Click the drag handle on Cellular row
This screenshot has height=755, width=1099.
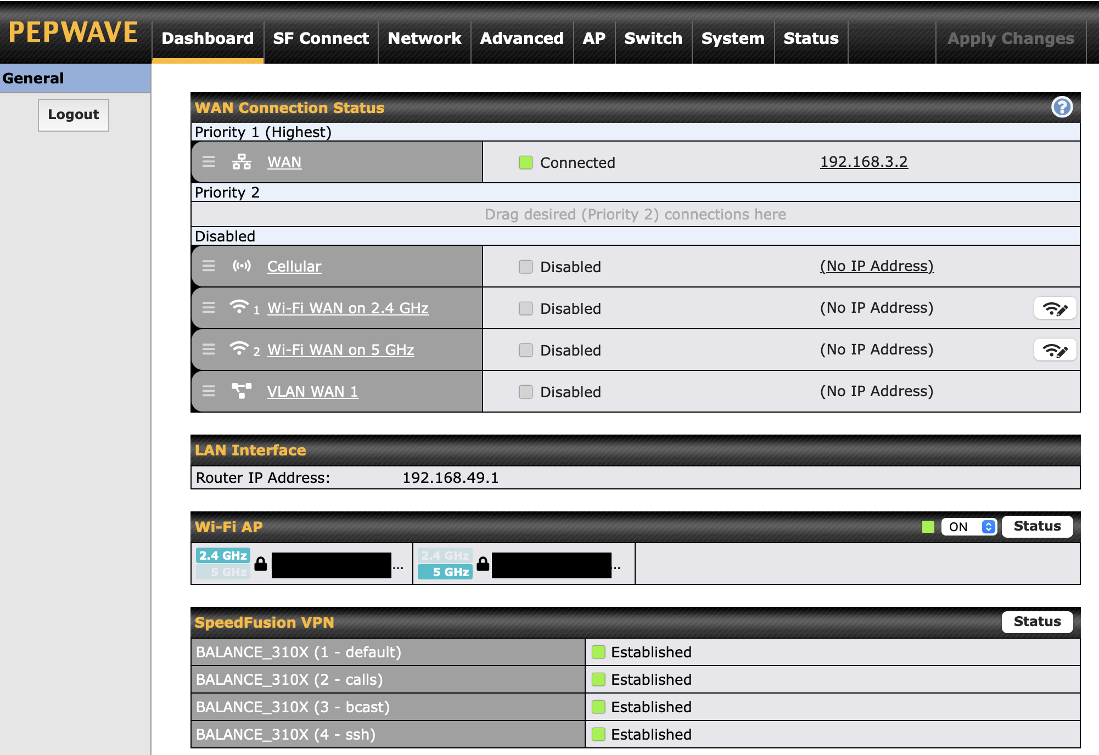[209, 266]
